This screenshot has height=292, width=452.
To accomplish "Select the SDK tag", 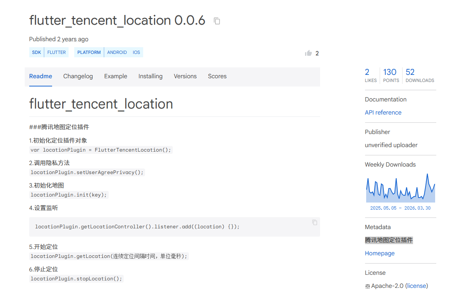I will pos(36,52).
